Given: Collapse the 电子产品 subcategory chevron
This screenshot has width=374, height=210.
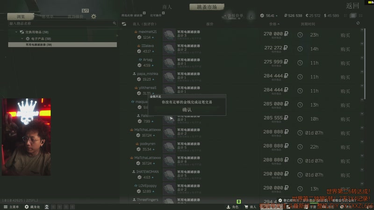Looking at the screenshot, I should click(x=22, y=39).
